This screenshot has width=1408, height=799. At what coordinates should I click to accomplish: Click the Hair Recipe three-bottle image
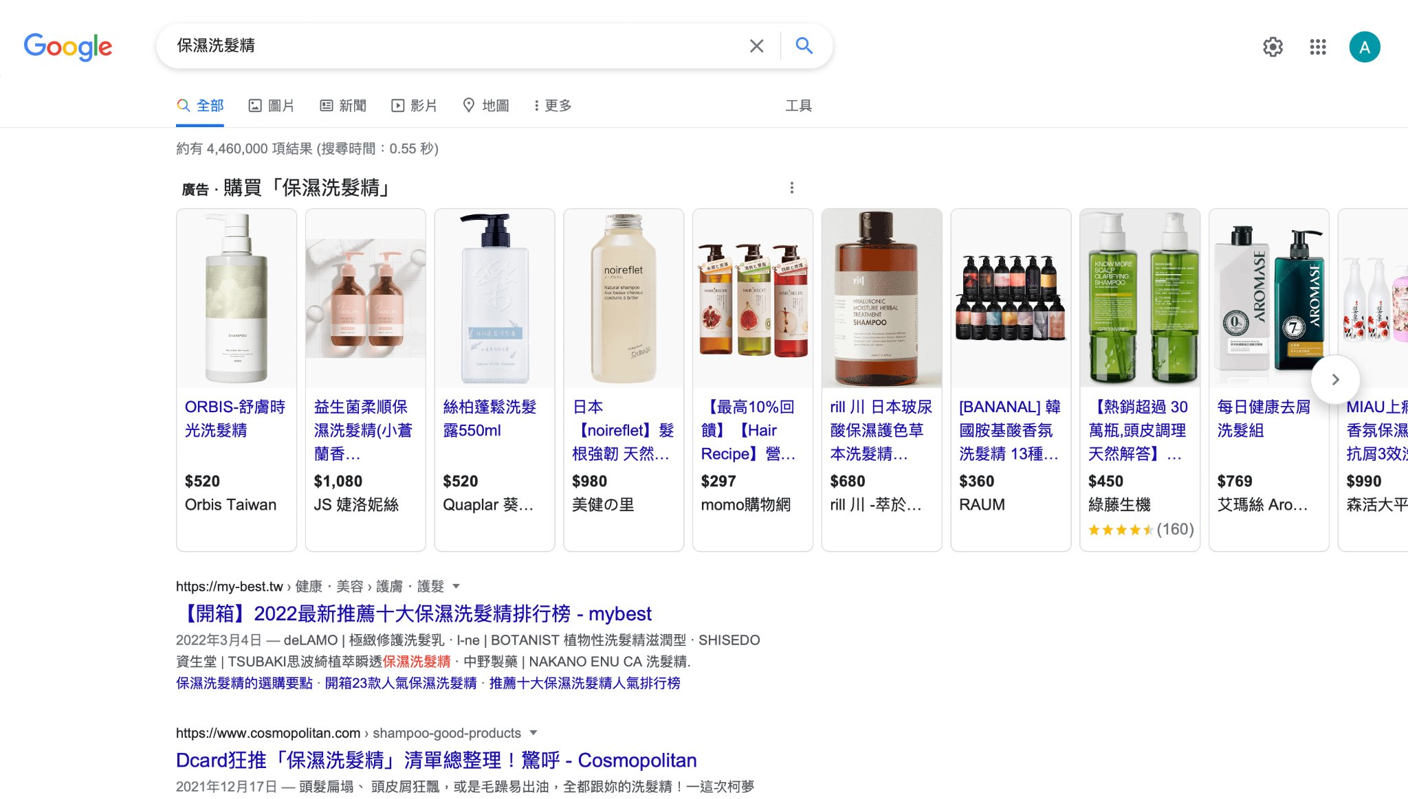point(753,298)
